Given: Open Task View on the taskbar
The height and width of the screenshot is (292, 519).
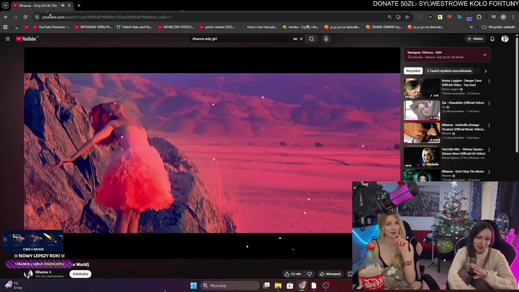Looking at the screenshot, I should point(266,286).
